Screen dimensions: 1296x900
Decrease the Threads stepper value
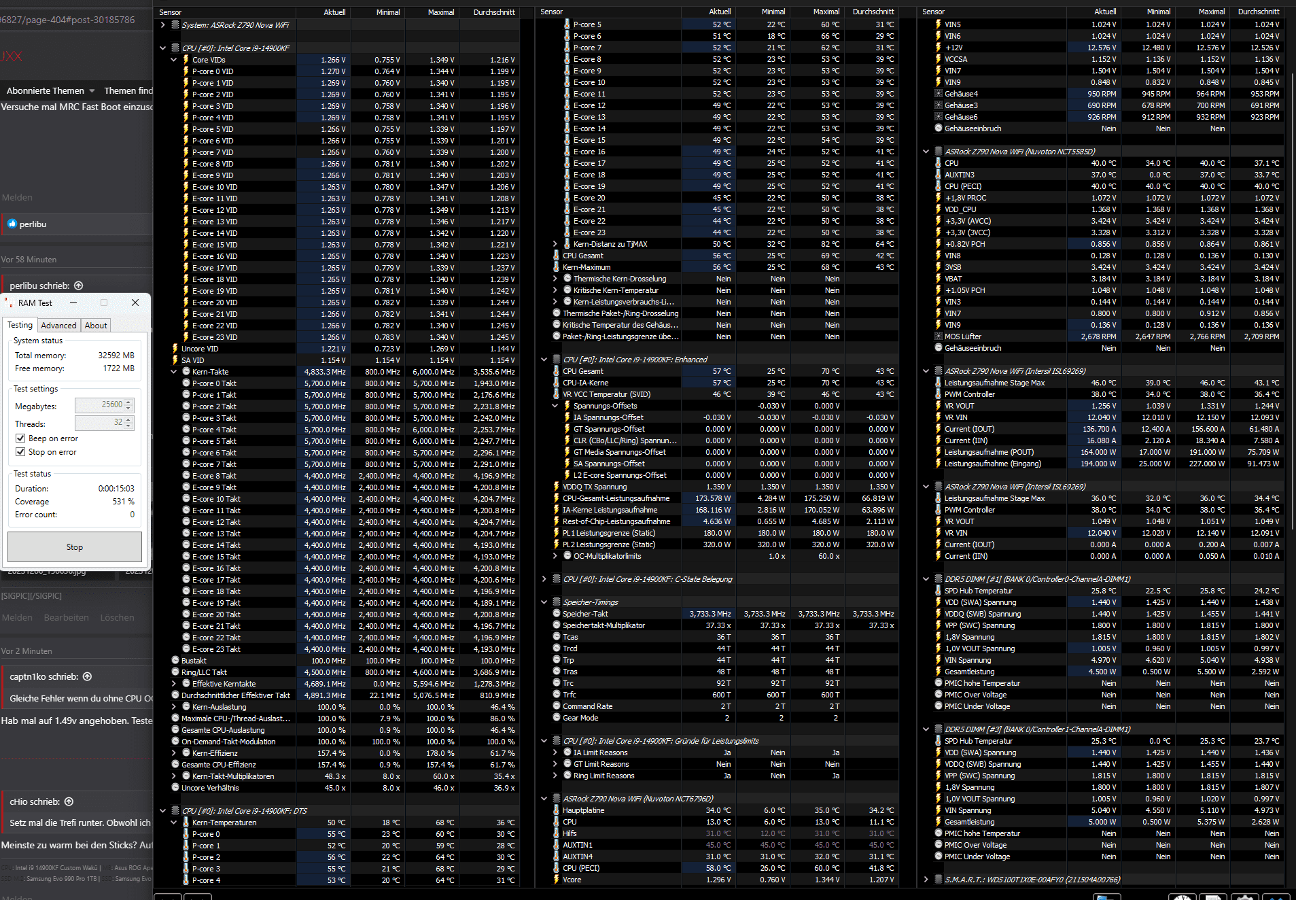tap(128, 426)
